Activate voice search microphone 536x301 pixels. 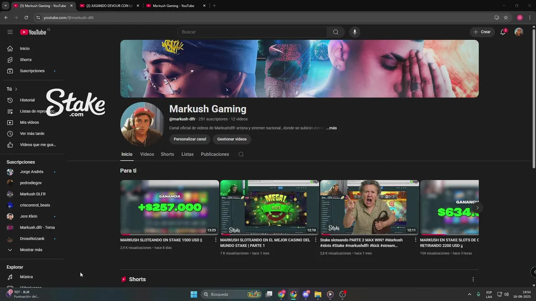point(355,32)
